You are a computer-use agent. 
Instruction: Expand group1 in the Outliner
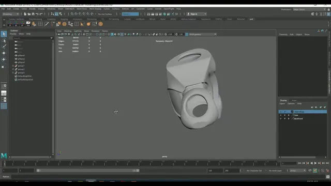(x=13, y=66)
